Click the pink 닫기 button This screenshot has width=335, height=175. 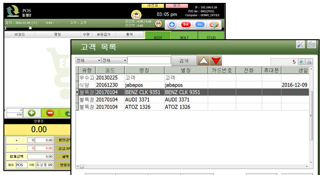(177, 6)
